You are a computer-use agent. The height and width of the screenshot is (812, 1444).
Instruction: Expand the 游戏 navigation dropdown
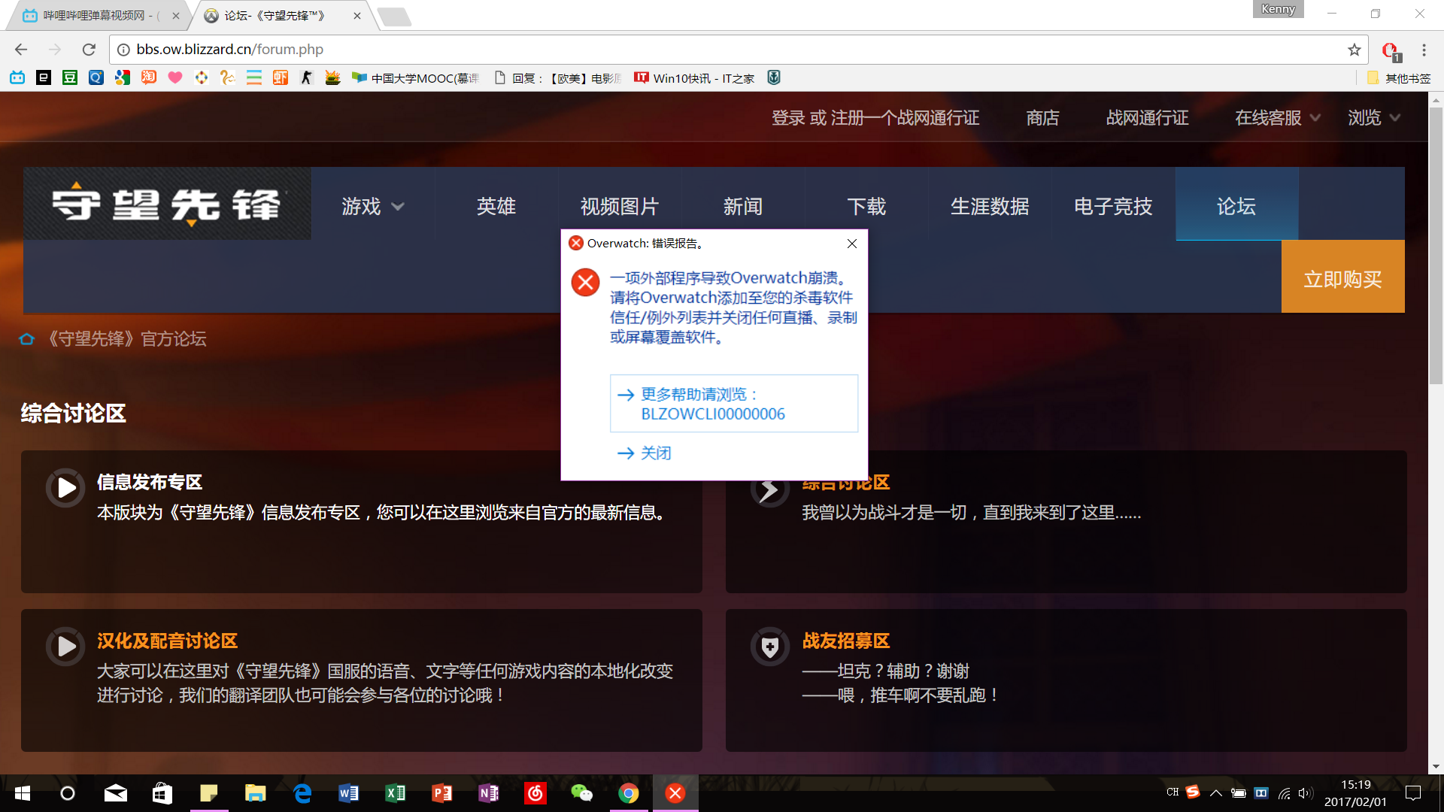tap(373, 206)
